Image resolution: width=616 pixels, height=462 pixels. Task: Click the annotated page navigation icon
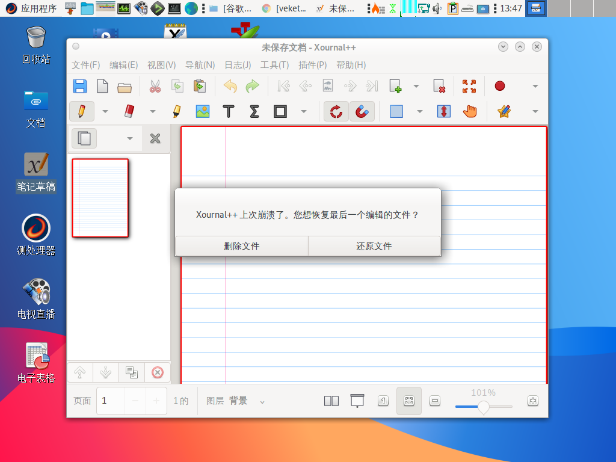click(x=328, y=86)
